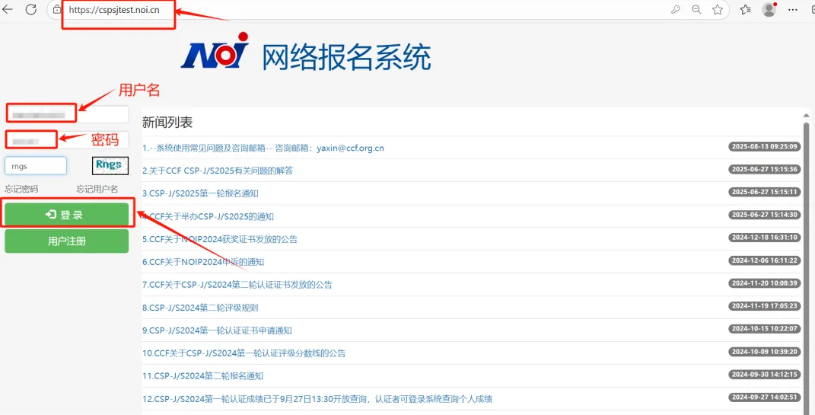This screenshot has width=815, height=415.
Task: Click the zoom magnifier icon in address bar
Action: point(696,10)
